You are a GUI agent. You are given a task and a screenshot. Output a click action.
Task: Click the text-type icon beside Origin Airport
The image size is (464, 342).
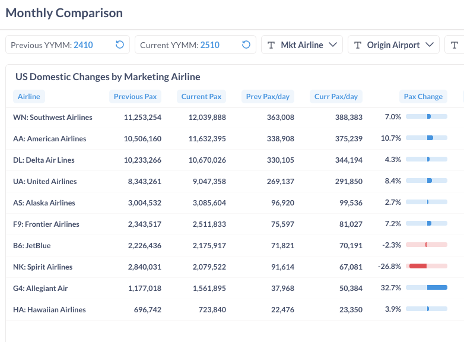[x=358, y=45]
